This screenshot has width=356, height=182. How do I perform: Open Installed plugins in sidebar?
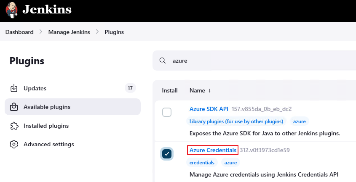pyautogui.click(x=72, y=126)
